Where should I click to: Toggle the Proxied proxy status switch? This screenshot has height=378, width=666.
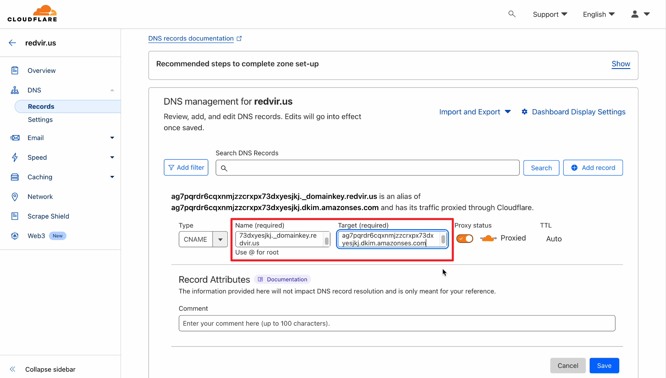(x=465, y=238)
